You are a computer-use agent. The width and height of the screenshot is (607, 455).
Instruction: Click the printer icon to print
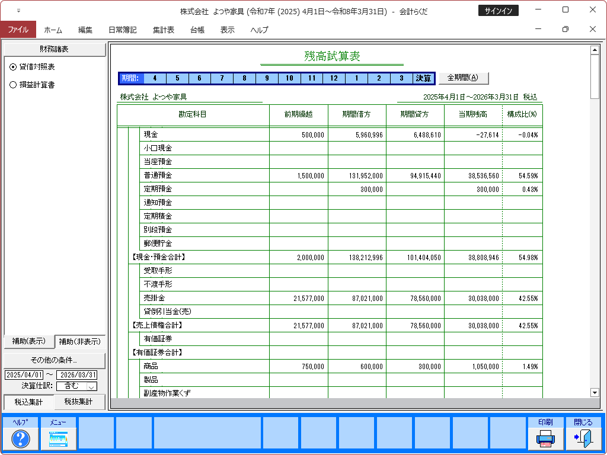pos(545,438)
